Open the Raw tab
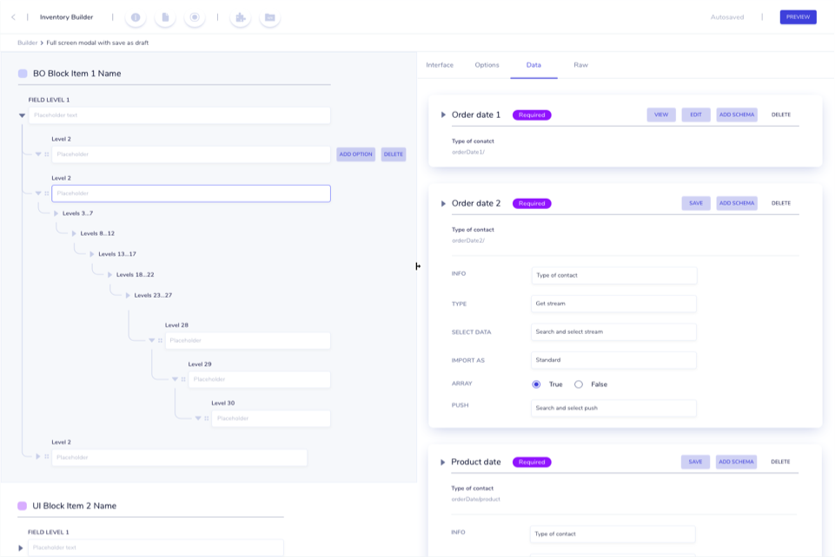This screenshot has height=557, width=835. click(580, 65)
